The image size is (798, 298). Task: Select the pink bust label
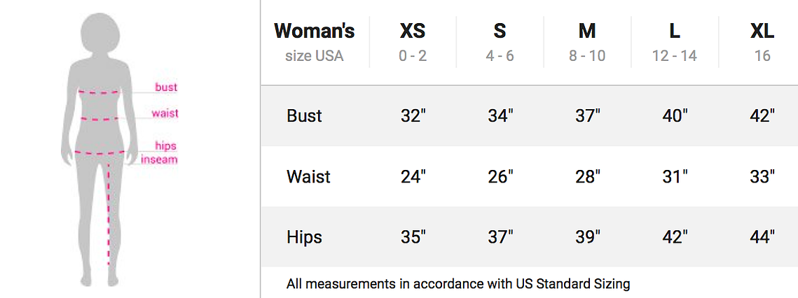coord(166,87)
